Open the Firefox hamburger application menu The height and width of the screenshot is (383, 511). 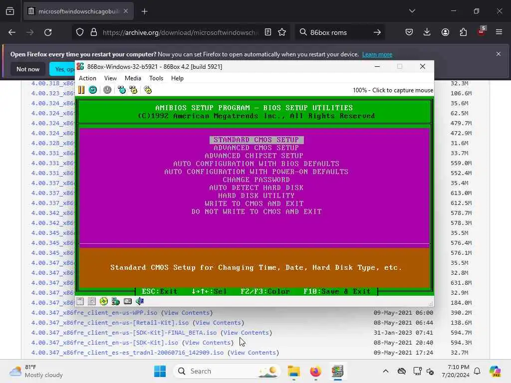tap(499, 32)
